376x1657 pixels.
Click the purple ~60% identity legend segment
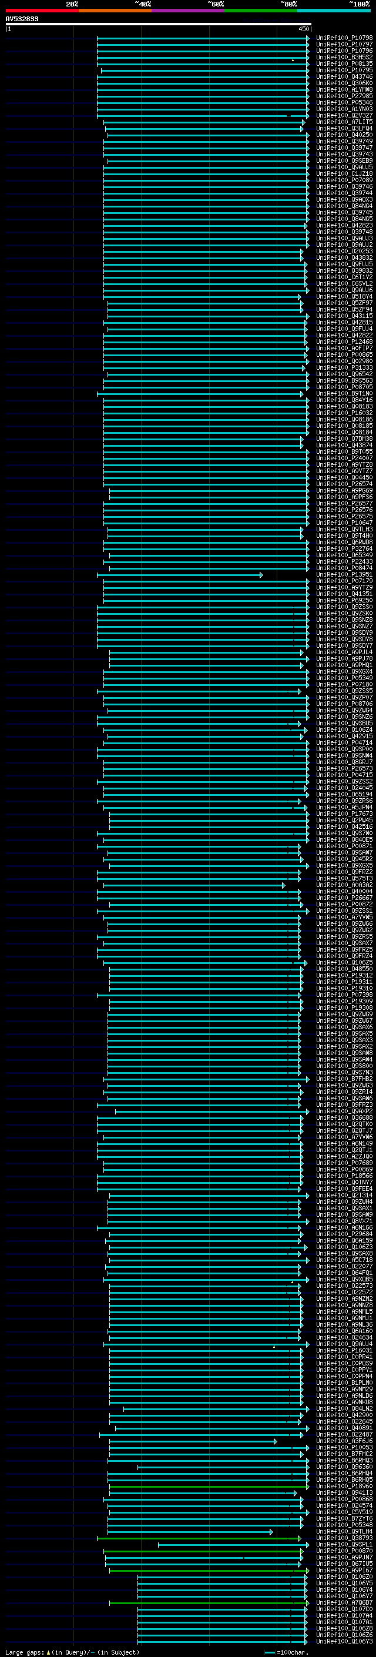187,11
